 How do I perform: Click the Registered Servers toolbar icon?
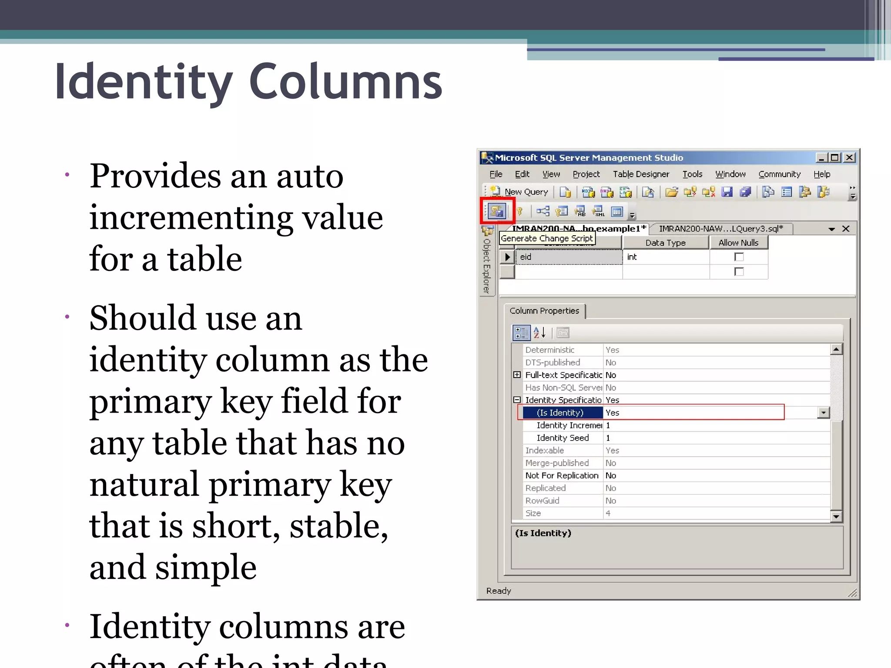768,192
